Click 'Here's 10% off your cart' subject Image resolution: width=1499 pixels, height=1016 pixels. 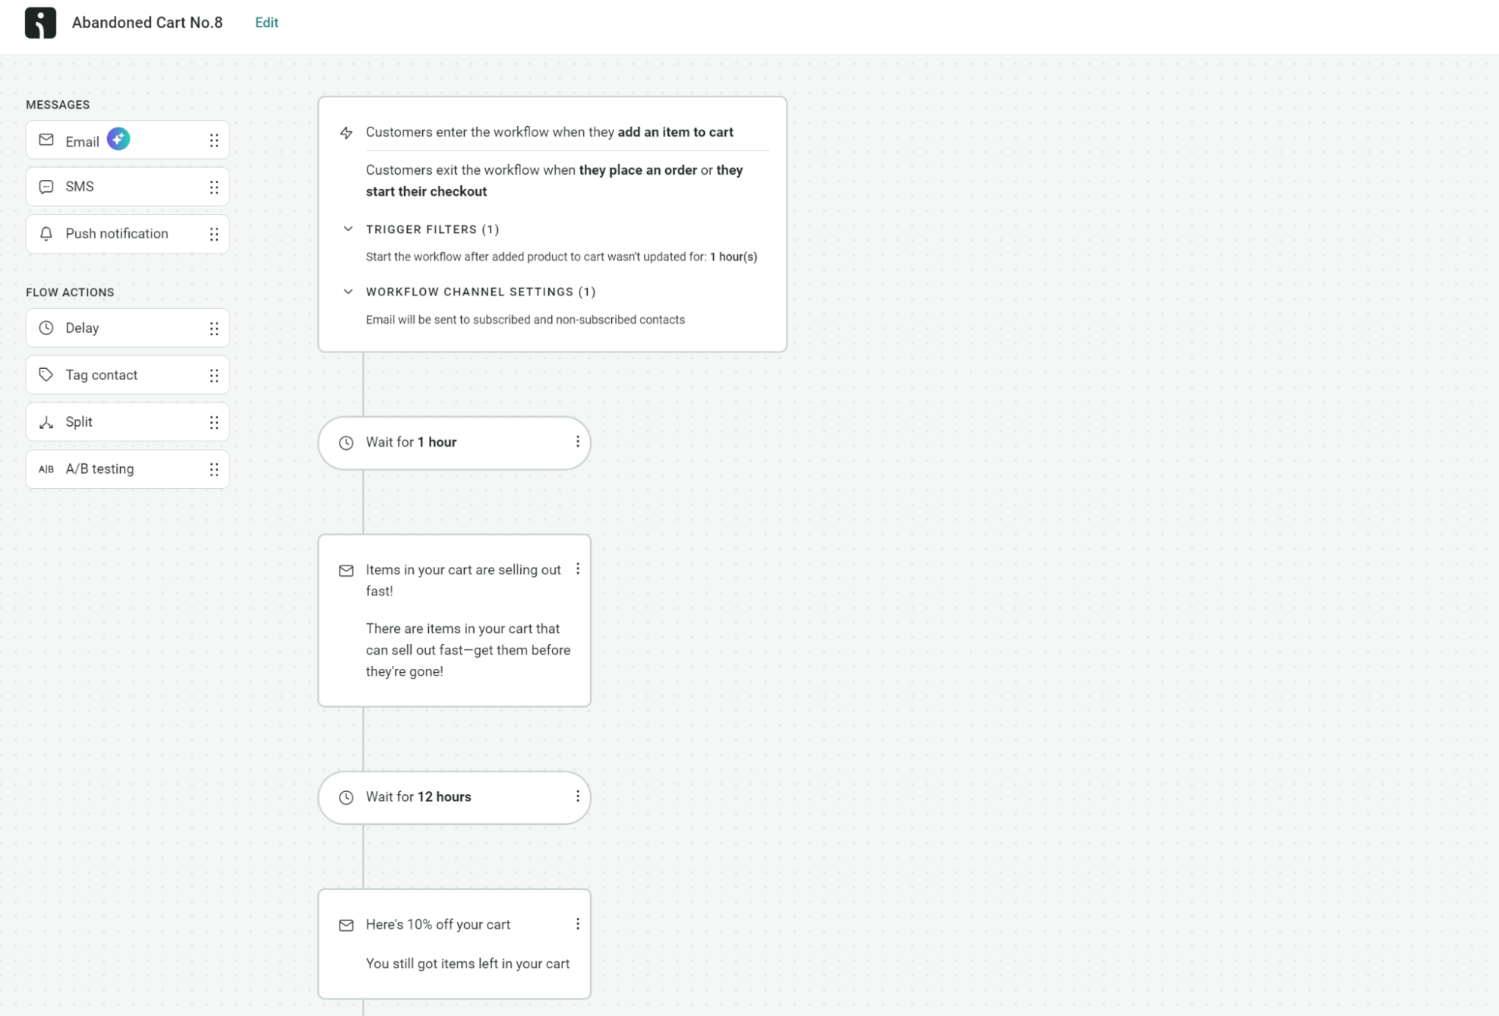click(438, 925)
